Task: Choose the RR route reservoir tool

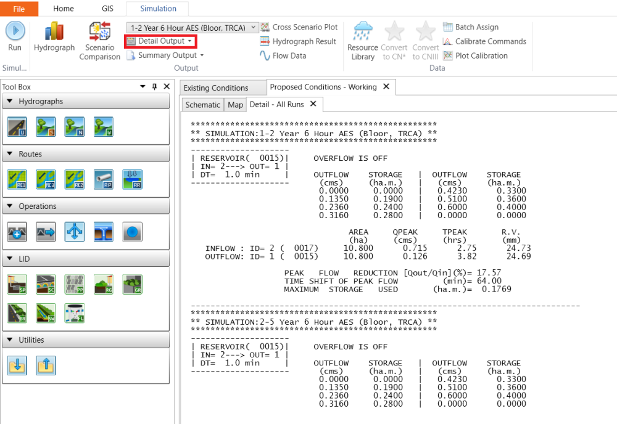Action: click(132, 179)
